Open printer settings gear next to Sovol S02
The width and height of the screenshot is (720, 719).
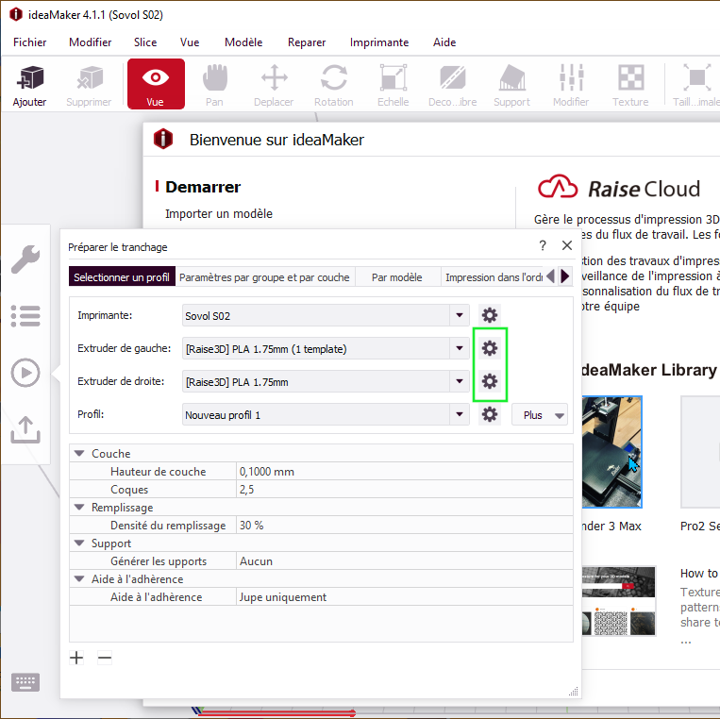point(490,315)
